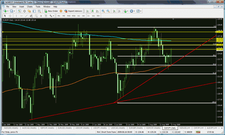Draw a vertical line tool
The height and width of the screenshot is (135, 225).
click(16, 16)
